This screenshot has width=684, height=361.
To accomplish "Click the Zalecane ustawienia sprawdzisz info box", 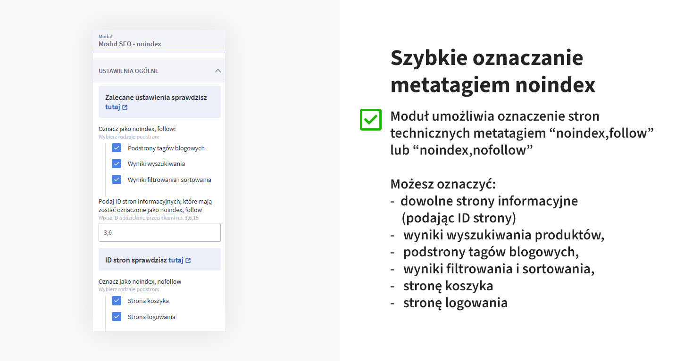I will [x=159, y=102].
